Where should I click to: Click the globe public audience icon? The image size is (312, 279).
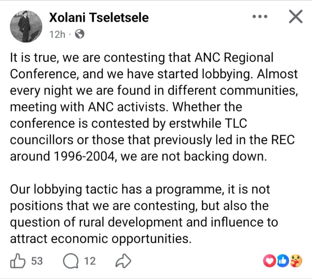80,34
